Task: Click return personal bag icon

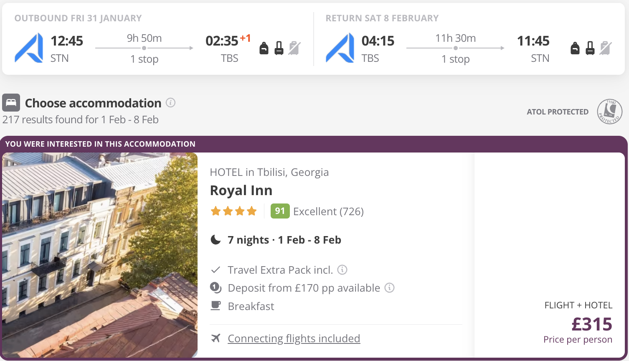Action: [575, 48]
